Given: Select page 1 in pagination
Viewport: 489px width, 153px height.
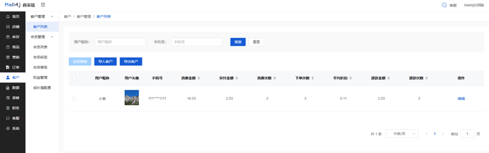Looking at the screenshot, I should [435, 134].
